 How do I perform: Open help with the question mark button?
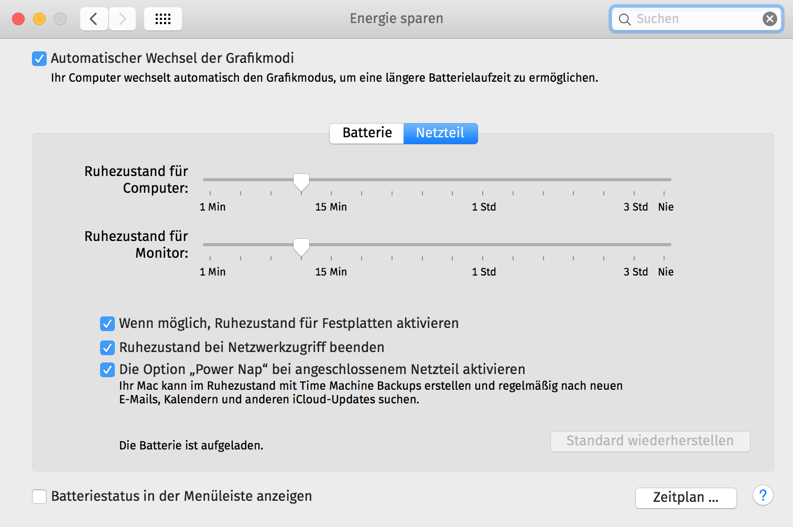pos(763,495)
